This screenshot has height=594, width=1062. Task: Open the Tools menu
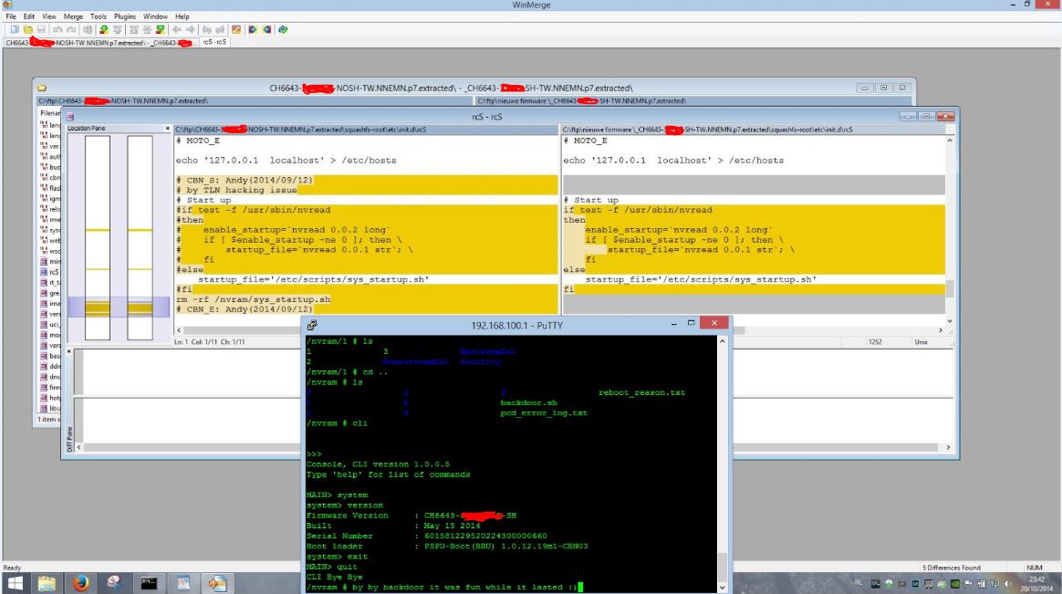(x=98, y=16)
